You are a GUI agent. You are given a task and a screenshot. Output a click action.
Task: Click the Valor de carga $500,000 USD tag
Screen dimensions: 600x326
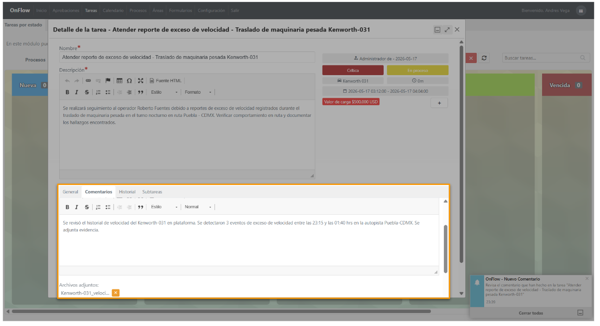tap(351, 102)
